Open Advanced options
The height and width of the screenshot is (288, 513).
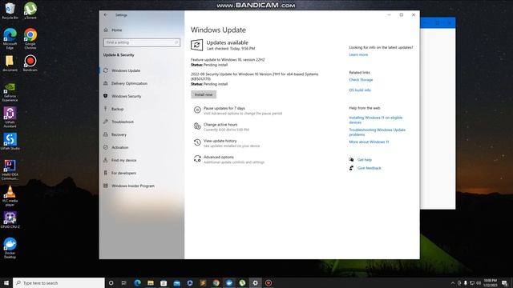pyautogui.click(x=219, y=157)
